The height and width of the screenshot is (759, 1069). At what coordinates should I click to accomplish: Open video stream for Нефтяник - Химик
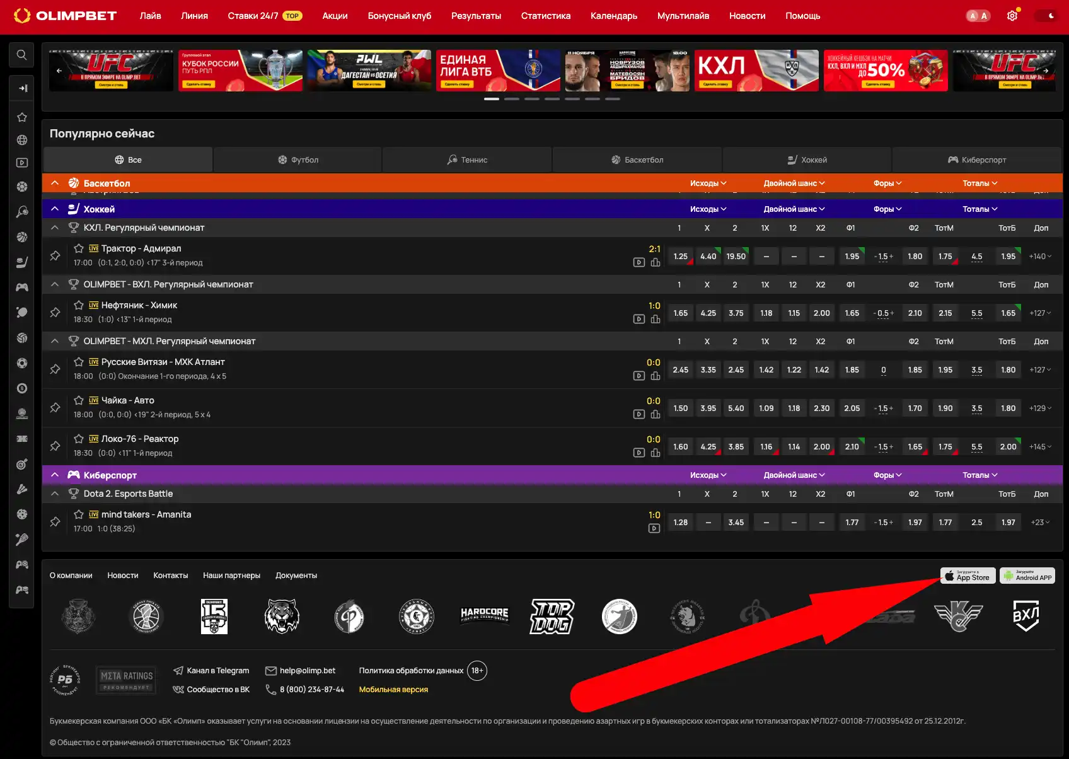[x=639, y=319]
